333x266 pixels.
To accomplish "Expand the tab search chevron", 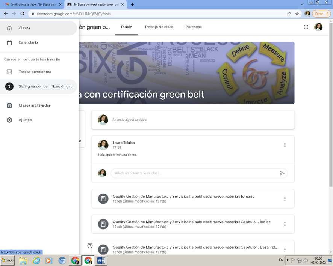I will (302, 5).
